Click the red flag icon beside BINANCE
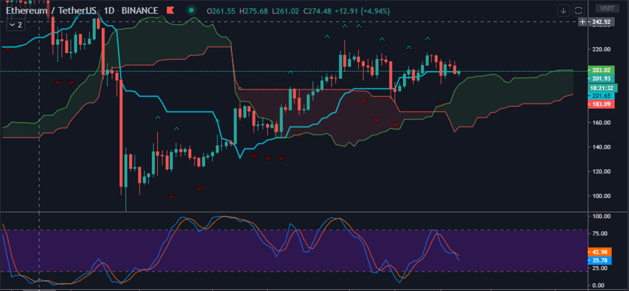Image resolution: width=629 pixels, height=291 pixels. pyautogui.click(x=171, y=10)
